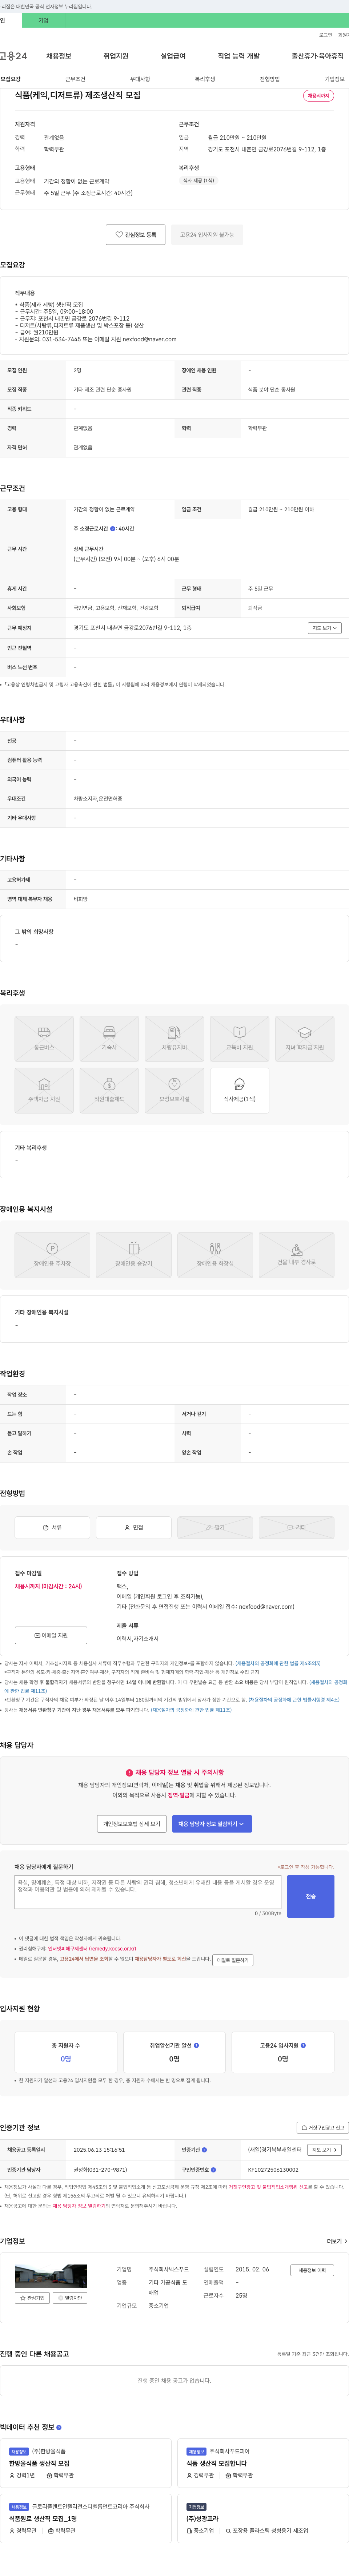Click the 식사제공(1식) benefit icon
Screen dimensions: 349x2576
(240, 1090)
